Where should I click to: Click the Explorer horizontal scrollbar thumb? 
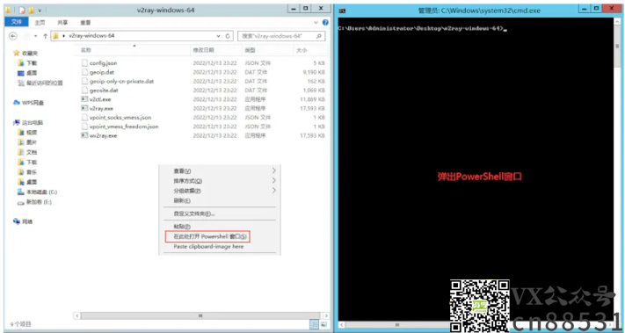pyautogui.click(x=200, y=315)
